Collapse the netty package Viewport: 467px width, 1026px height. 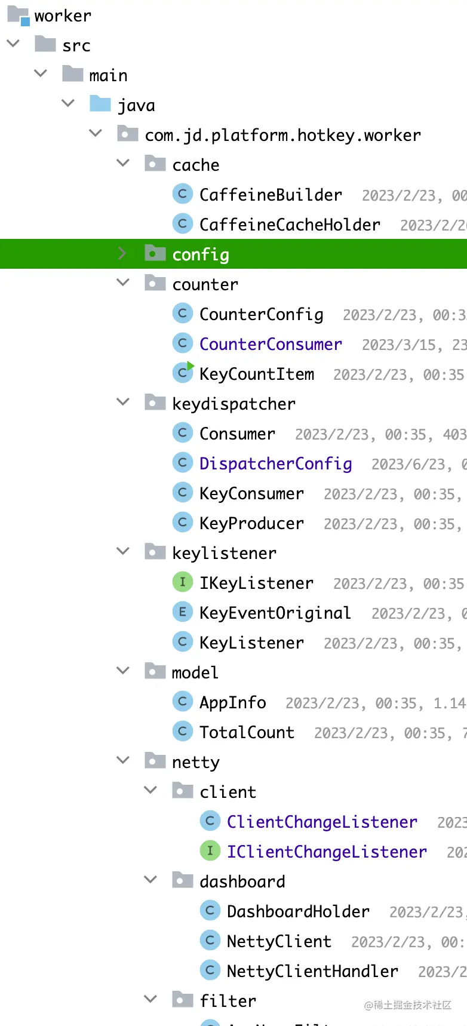[122, 760]
